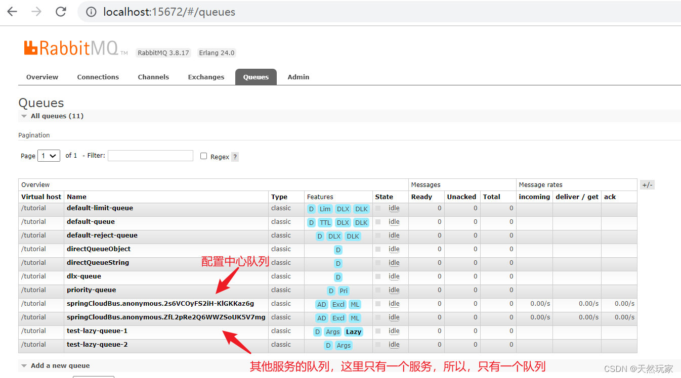This screenshot has height=378, width=681.
Task: Open the dlx-queue link
Action: pos(84,276)
